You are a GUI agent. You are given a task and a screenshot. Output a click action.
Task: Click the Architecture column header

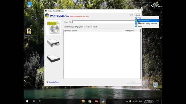(132, 31)
